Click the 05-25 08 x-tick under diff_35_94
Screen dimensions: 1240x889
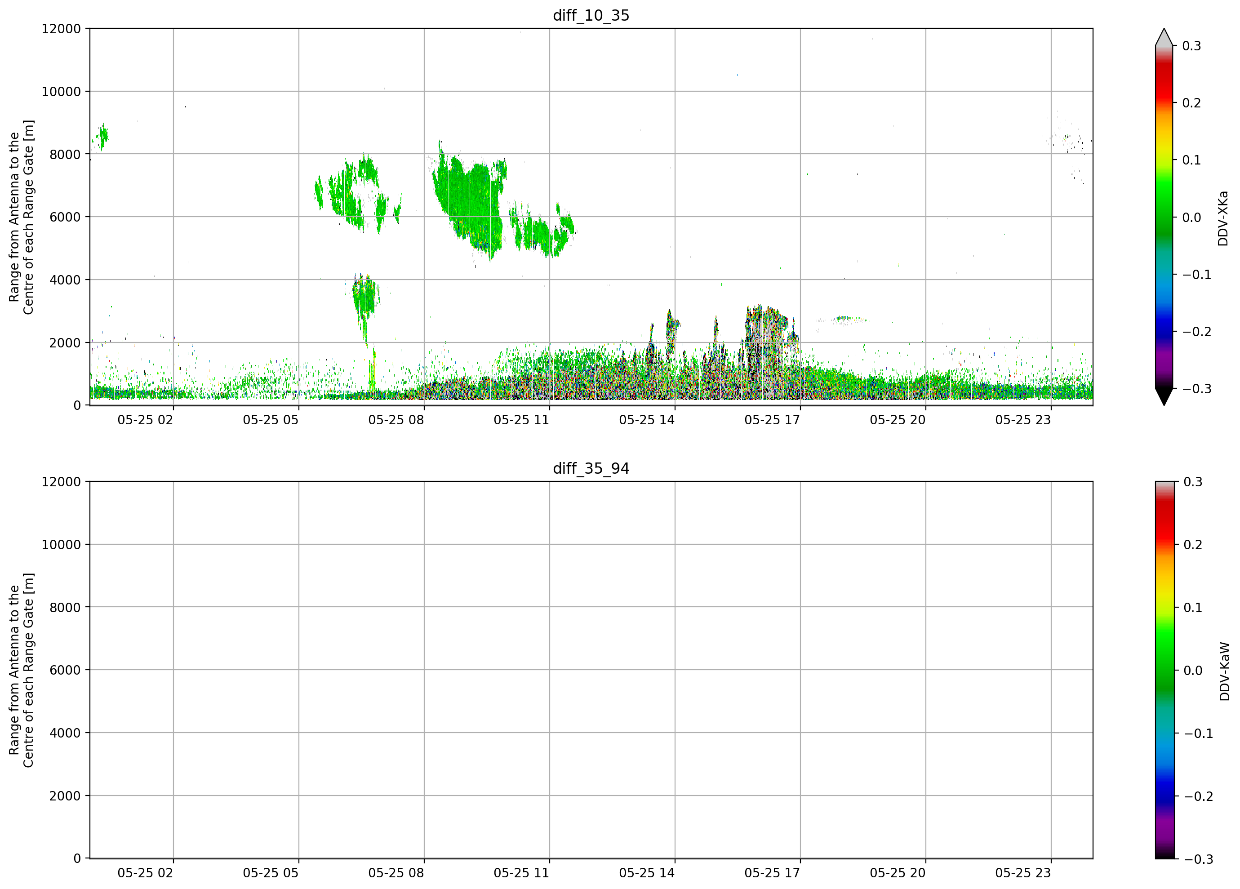396,873
